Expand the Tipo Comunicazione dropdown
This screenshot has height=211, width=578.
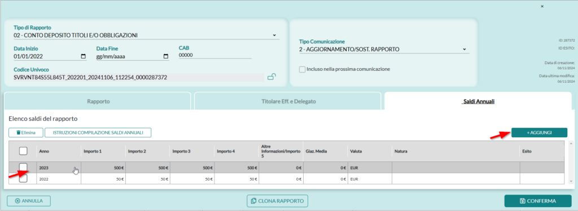[465, 50]
